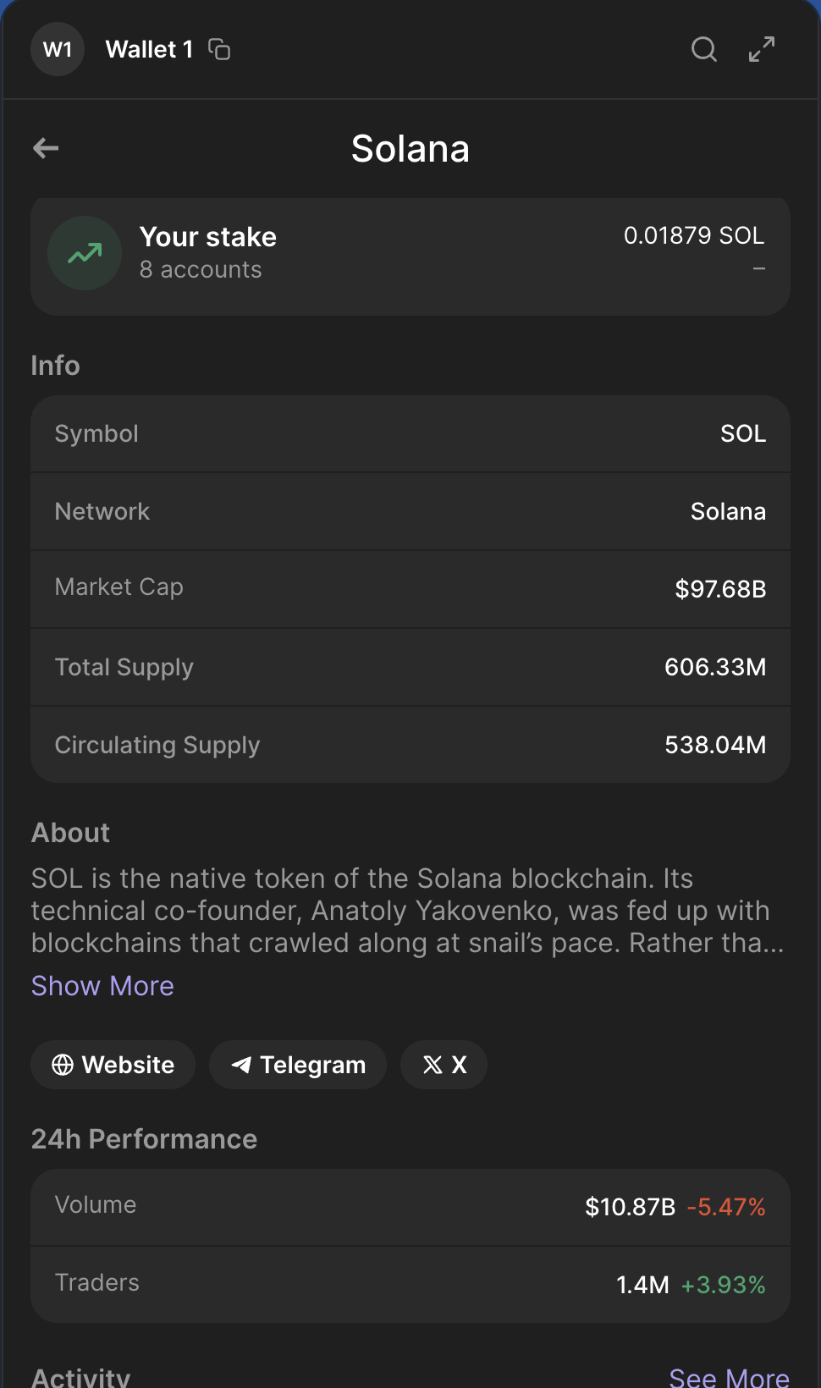Viewport: 821px width, 1388px height.
Task: Show More of the About text
Action: [102, 986]
